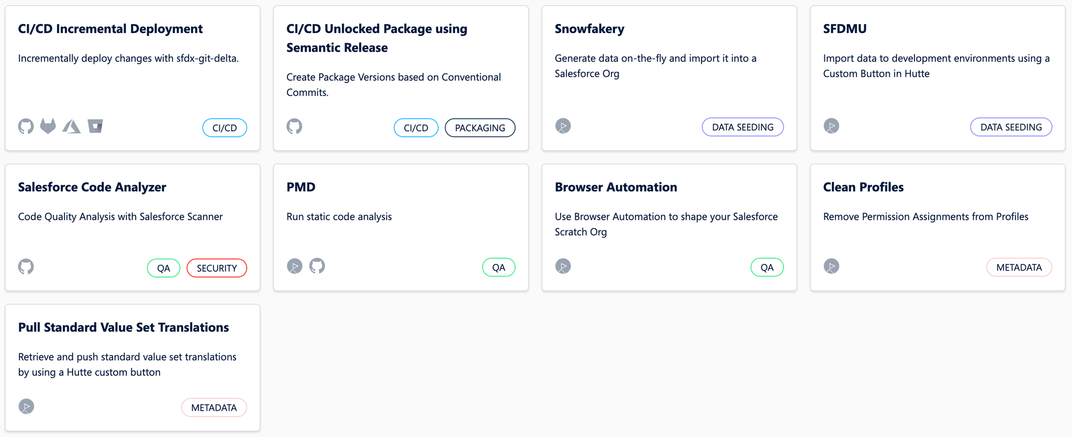
Task: Select the PACKAGING tag
Action: pos(480,128)
